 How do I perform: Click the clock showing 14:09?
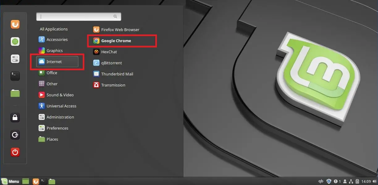366,181
